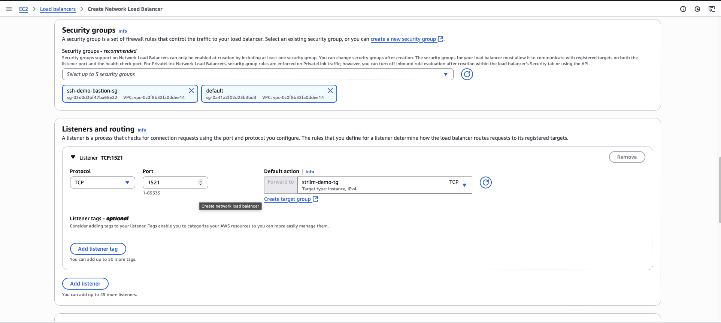This screenshot has height=323, width=721.
Task: Remove the default security group
Action: pos(330,91)
